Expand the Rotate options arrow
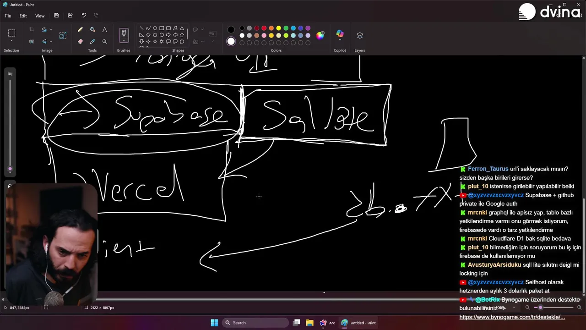The height and width of the screenshot is (330, 586). 51,29
